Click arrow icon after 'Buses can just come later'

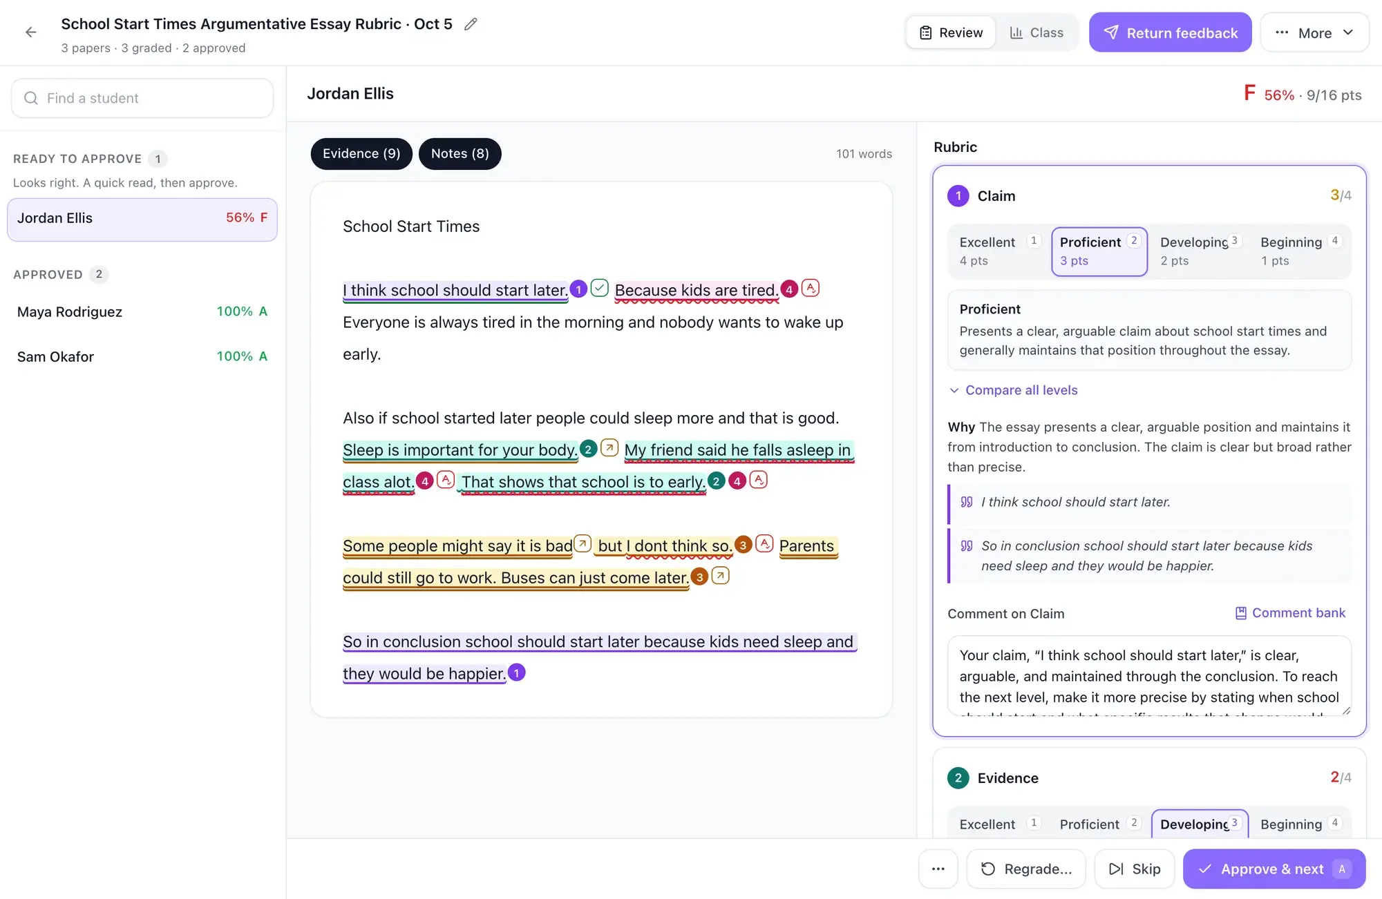[721, 575]
